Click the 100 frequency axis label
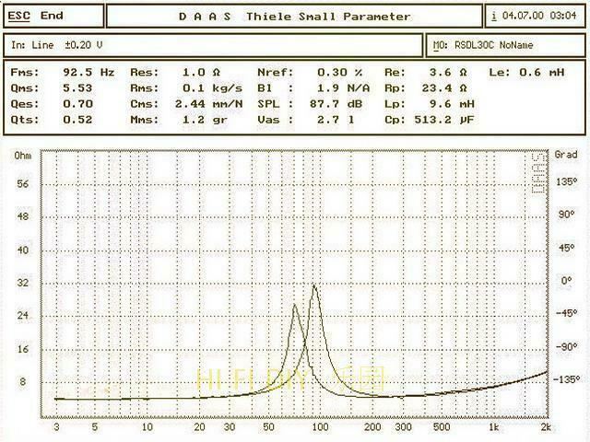 pos(320,427)
